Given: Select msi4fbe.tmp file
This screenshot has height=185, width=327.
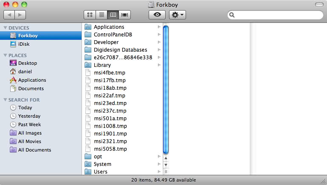Looking at the screenshot, I should (x=123, y=73).
